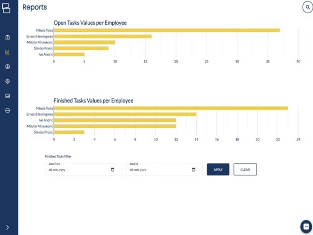Screen dimensions: 313x235
Task: Open the Date From calendar picker
Action: click(x=113, y=170)
